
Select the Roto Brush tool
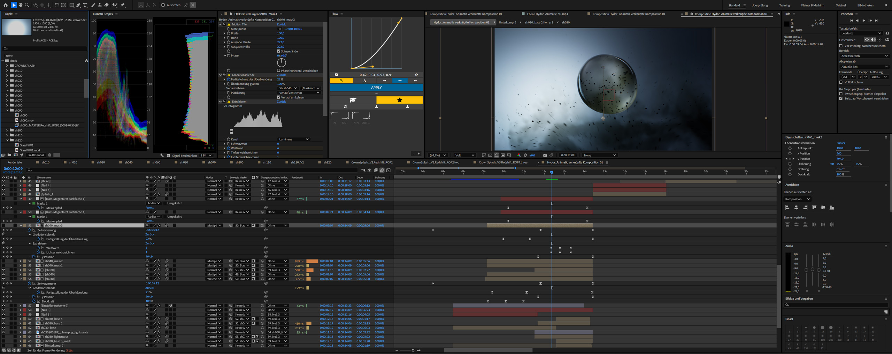point(115,5)
